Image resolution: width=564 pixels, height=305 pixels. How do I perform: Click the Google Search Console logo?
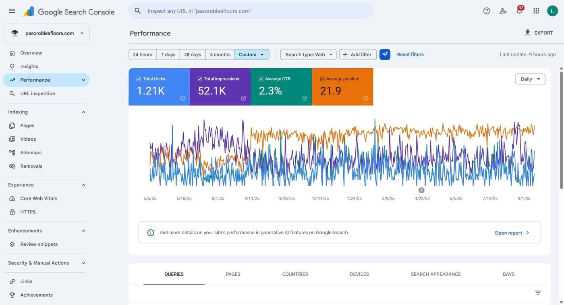click(x=69, y=12)
